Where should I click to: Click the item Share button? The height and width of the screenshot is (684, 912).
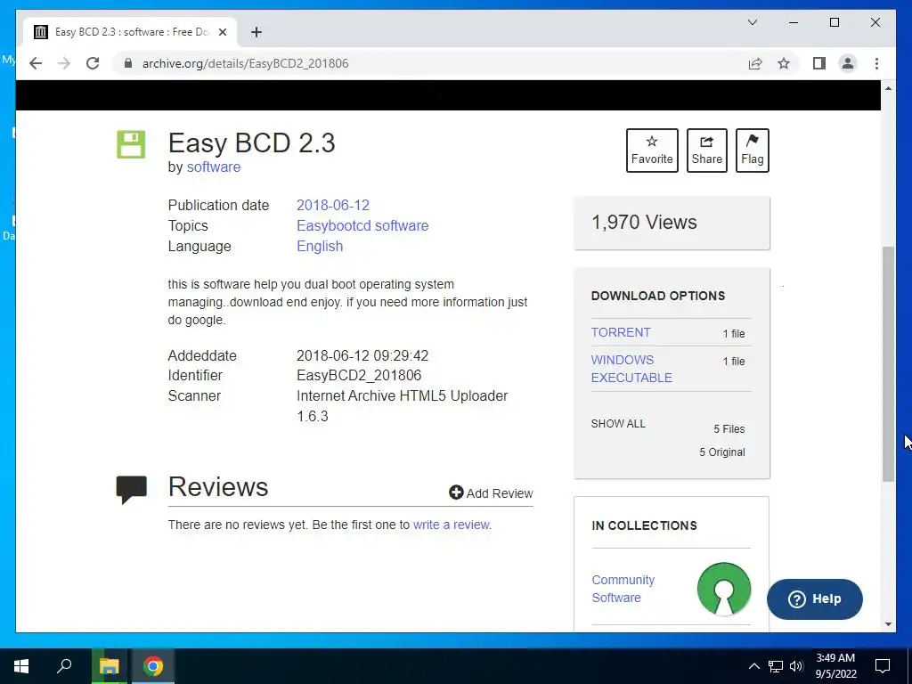(x=706, y=150)
